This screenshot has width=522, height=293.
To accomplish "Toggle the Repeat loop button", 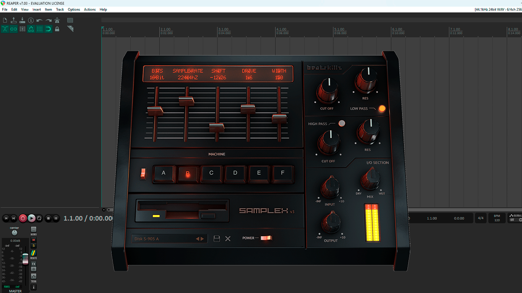I will [39, 218].
